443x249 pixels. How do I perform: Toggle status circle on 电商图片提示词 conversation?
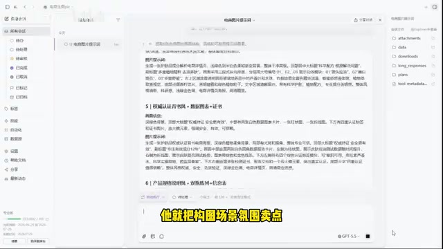pyautogui.click(x=66, y=44)
